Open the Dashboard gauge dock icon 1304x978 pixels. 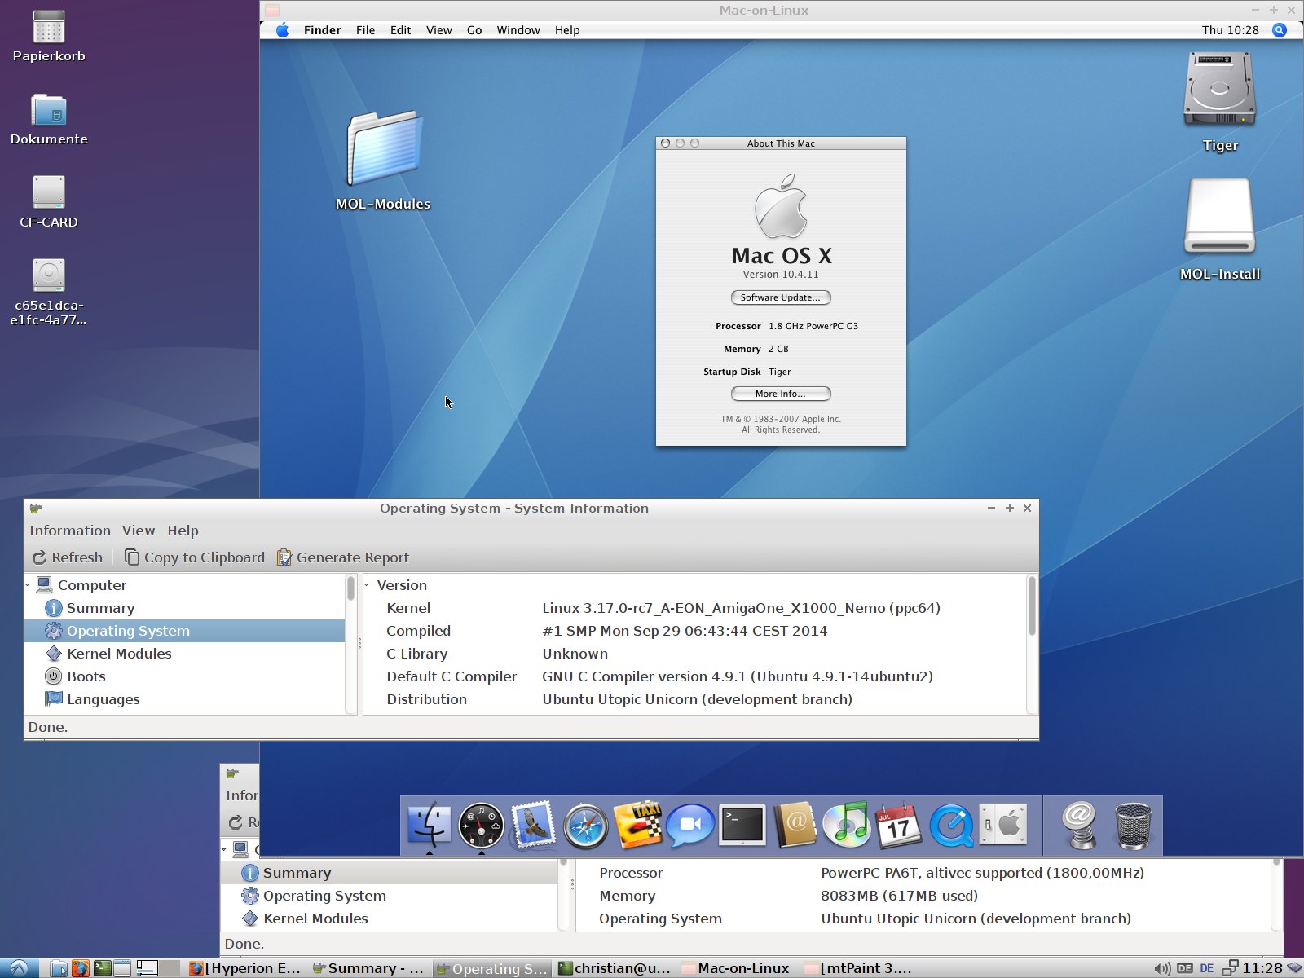pyautogui.click(x=481, y=826)
